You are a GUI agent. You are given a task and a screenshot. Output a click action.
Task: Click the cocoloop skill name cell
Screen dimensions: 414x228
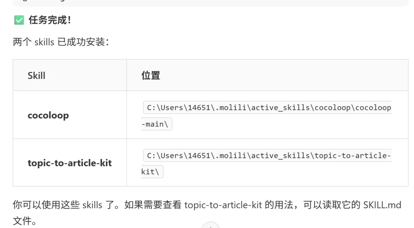tap(48, 115)
